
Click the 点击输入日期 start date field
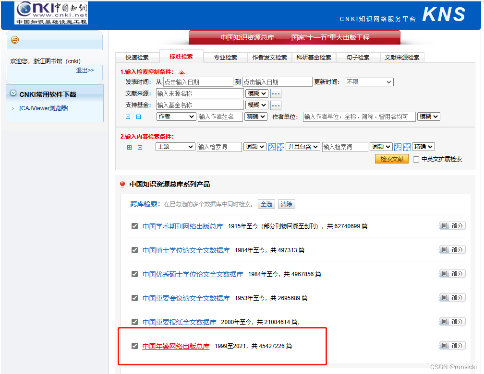click(198, 82)
